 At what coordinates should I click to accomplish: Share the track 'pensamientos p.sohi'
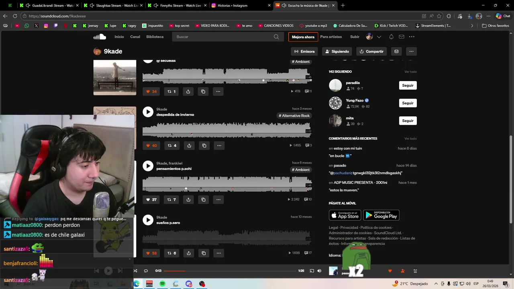coord(188,199)
